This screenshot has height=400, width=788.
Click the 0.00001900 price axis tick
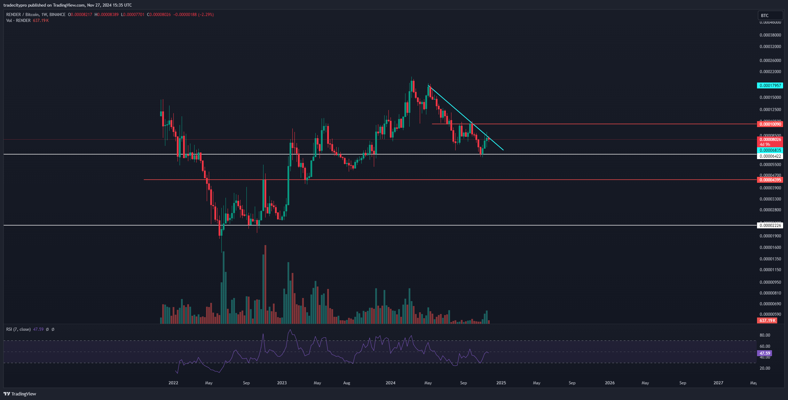click(x=770, y=236)
